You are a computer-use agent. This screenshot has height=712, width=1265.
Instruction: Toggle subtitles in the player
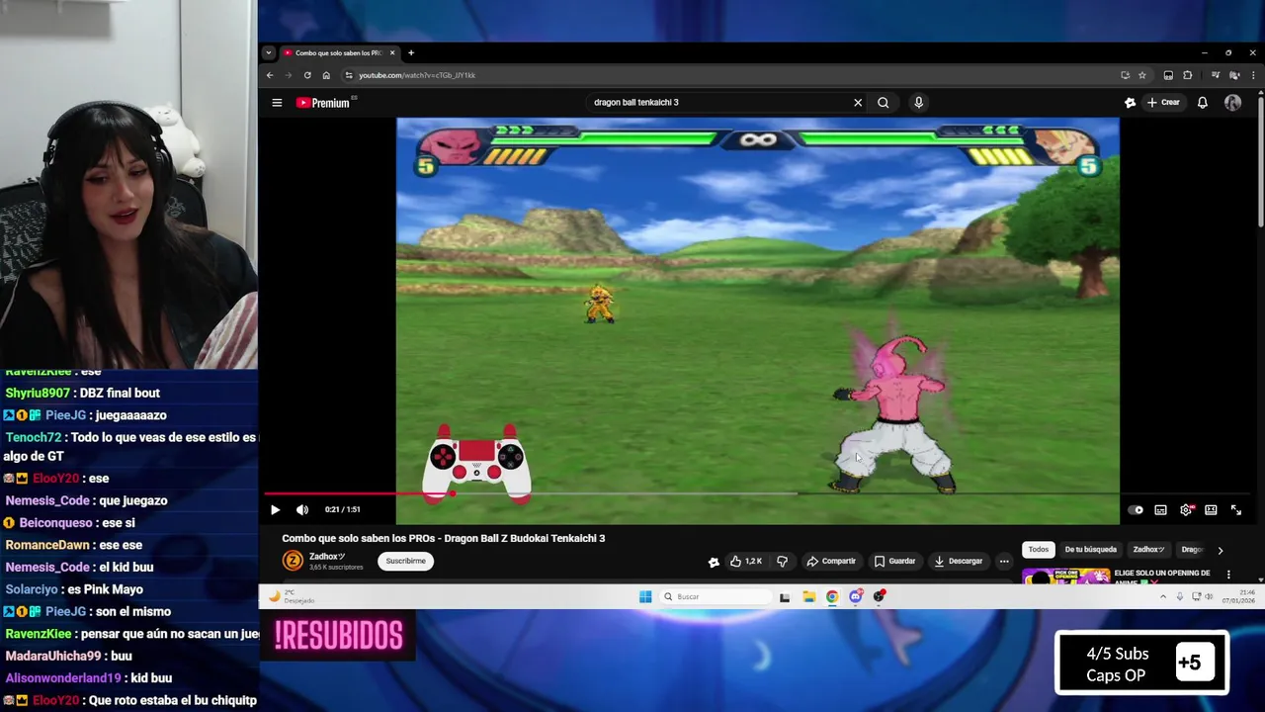(x=1160, y=510)
